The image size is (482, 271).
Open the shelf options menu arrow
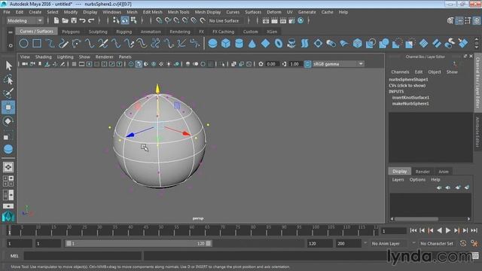pyautogui.click(x=11, y=45)
